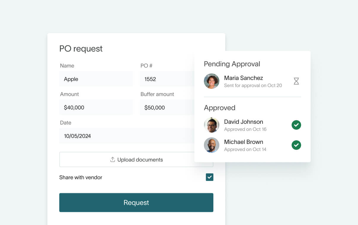Focus the Name field containing Apple
358x225 pixels.
click(96, 79)
